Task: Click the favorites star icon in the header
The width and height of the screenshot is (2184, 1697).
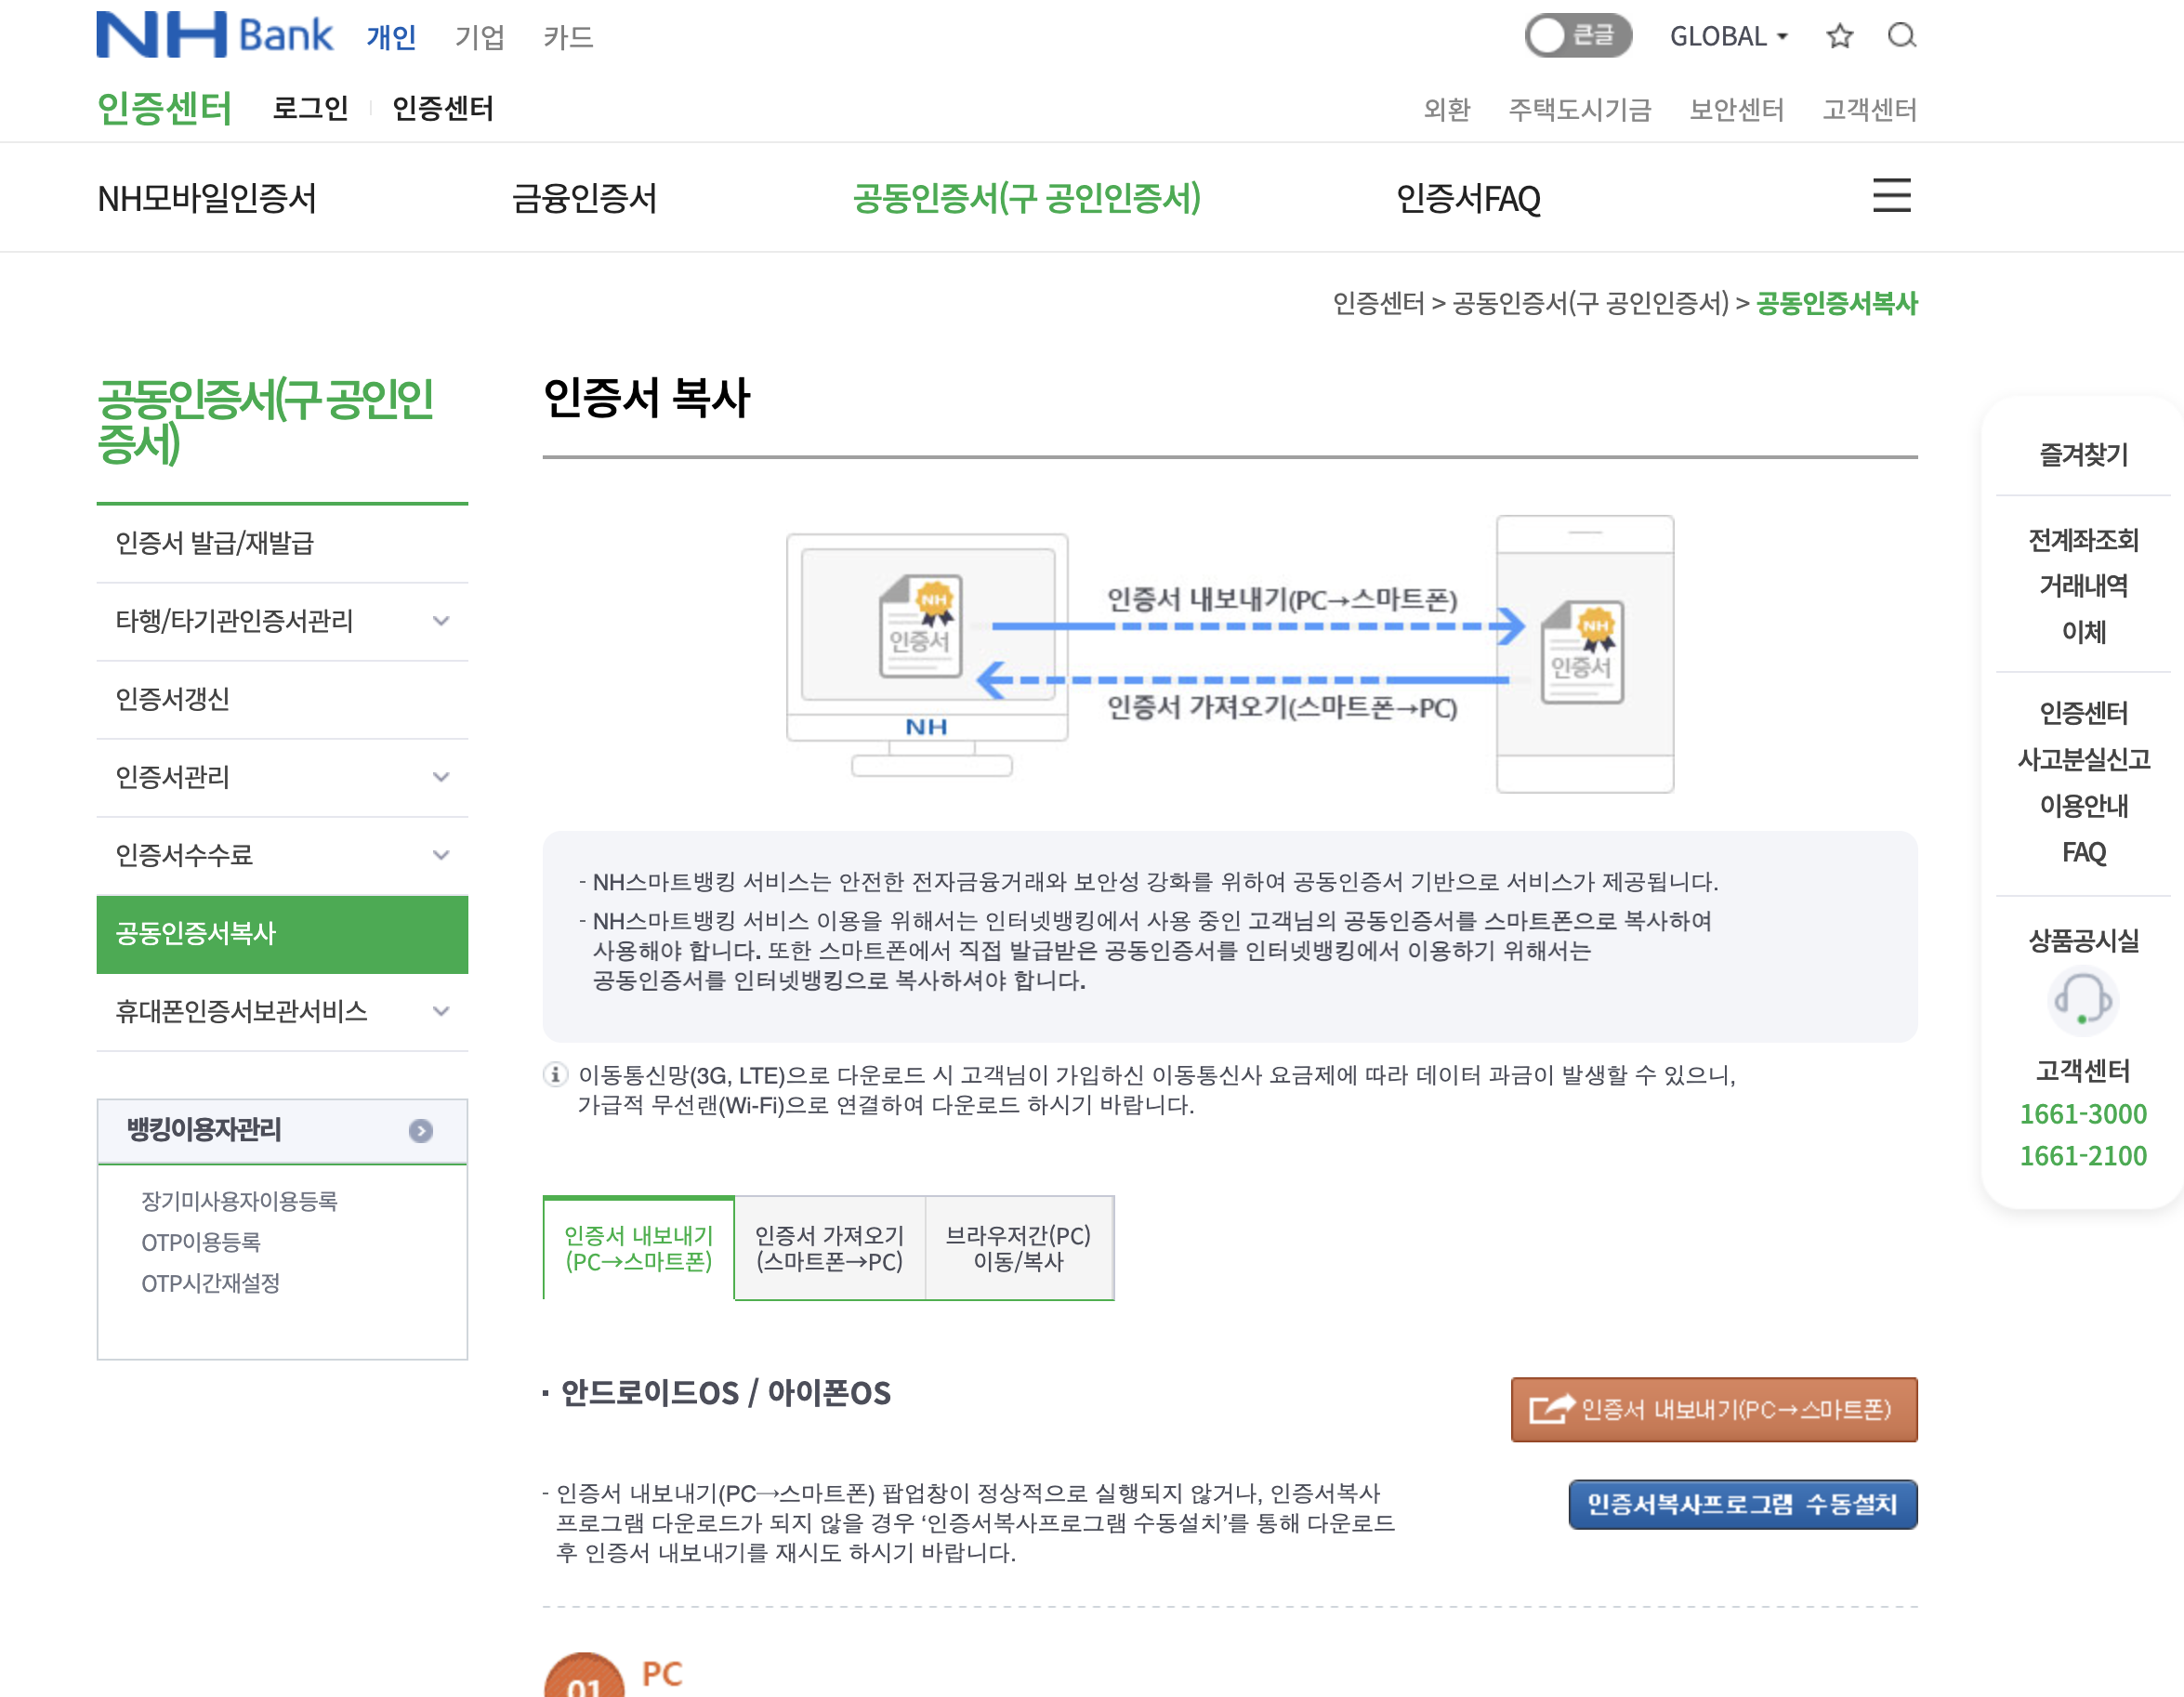Action: pos(1839,36)
